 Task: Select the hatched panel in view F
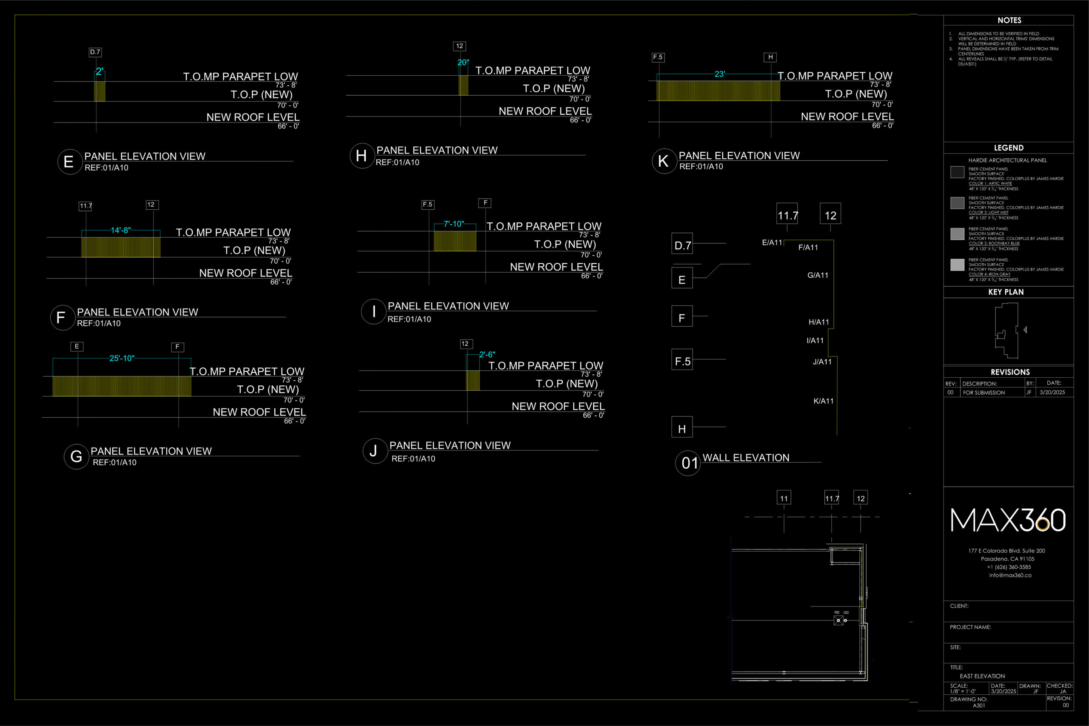[x=121, y=247]
